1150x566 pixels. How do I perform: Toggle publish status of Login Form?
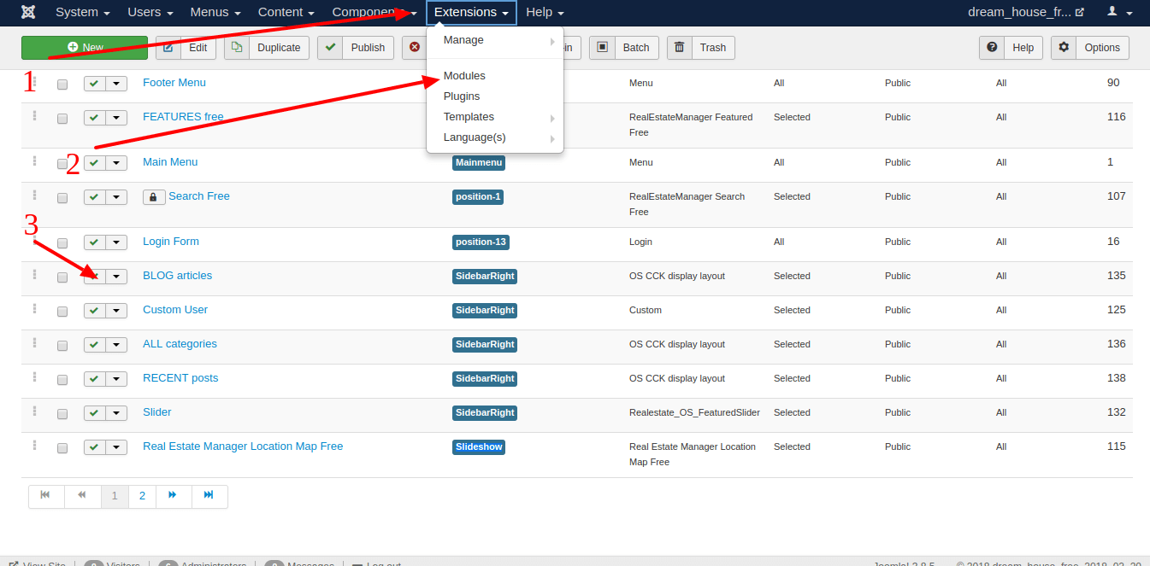pos(94,242)
